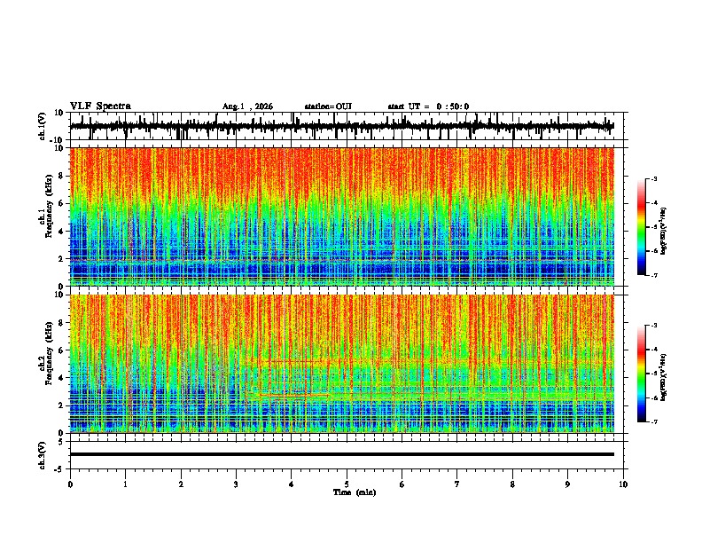Click the time axis tick label "8"

click(x=512, y=484)
